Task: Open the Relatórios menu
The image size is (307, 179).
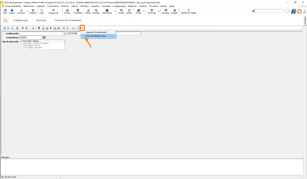Action: click(132, 6)
